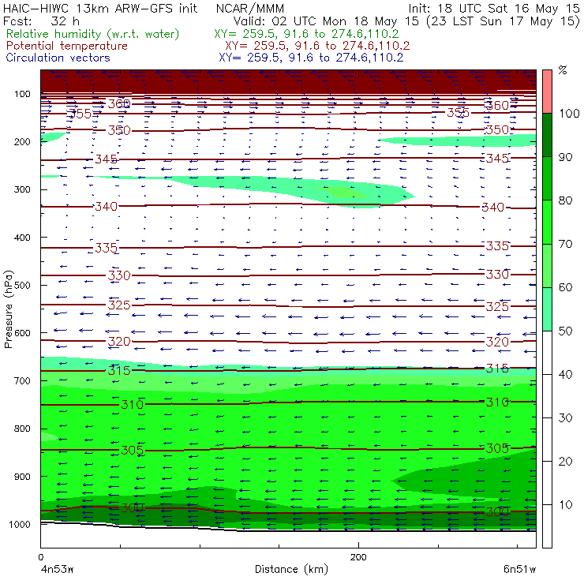This screenshot has width=584, height=584.
Task: Click the '0' distance axis tick
Action: coord(40,557)
